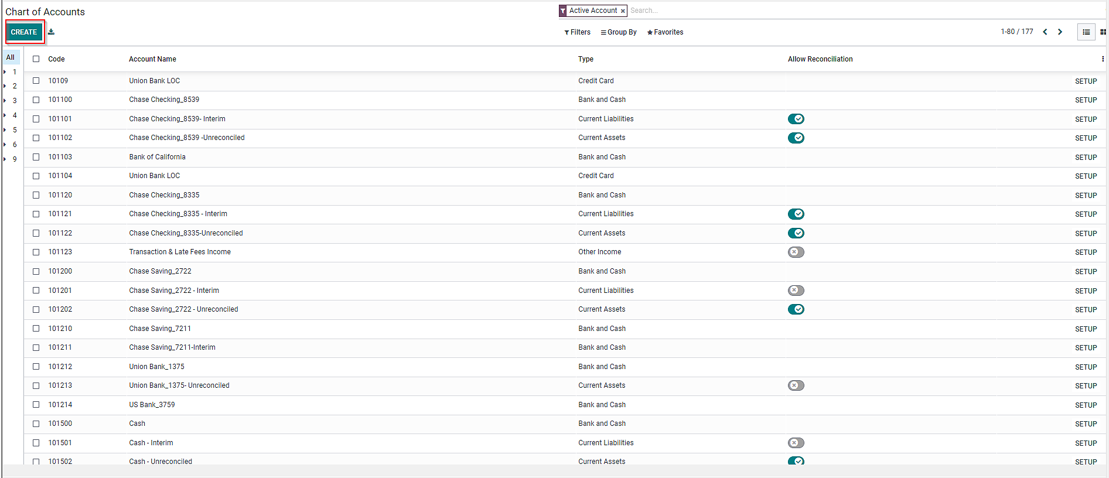This screenshot has width=1109, height=478.
Task: Toggle reconciliation for Chase Saving_2722 - Unreconciled
Action: pyautogui.click(x=796, y=309)
